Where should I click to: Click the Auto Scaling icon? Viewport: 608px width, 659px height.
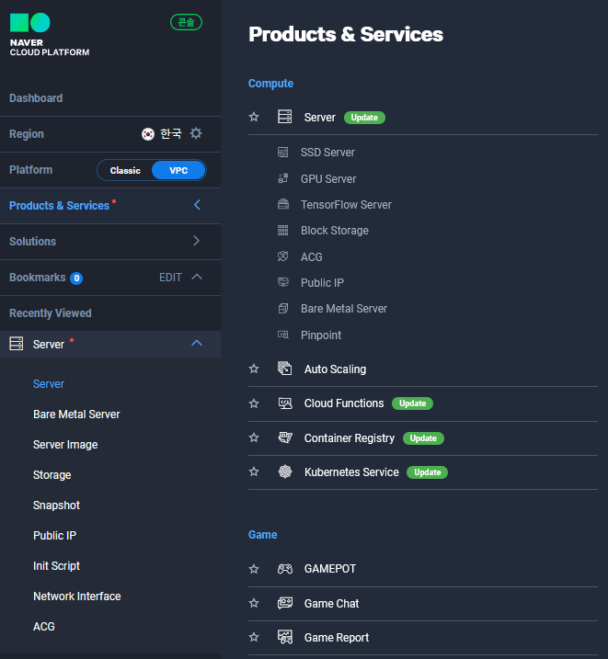tap(285, 369)
